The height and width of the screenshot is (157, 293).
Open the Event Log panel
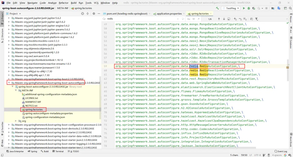pos(281,151)
